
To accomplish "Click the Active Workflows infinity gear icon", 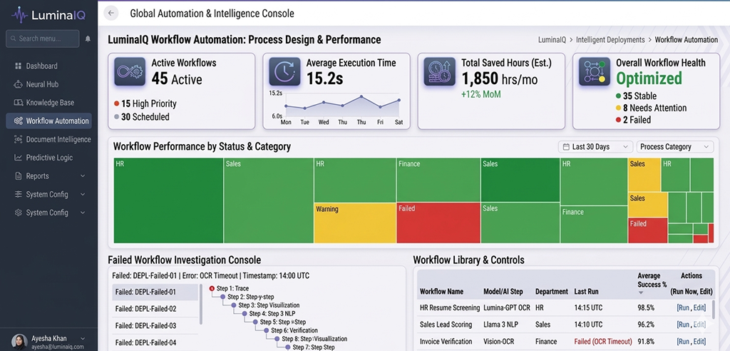I will pos(131,72).
